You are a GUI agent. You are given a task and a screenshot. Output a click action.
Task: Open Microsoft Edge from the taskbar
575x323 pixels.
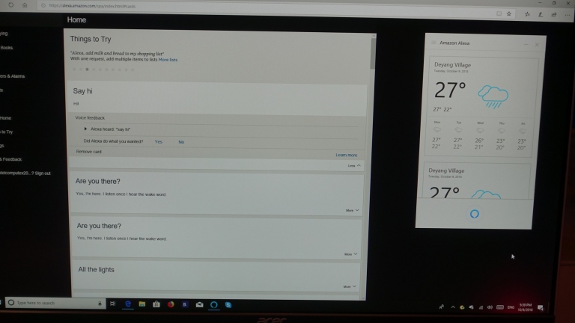[127, 304]
